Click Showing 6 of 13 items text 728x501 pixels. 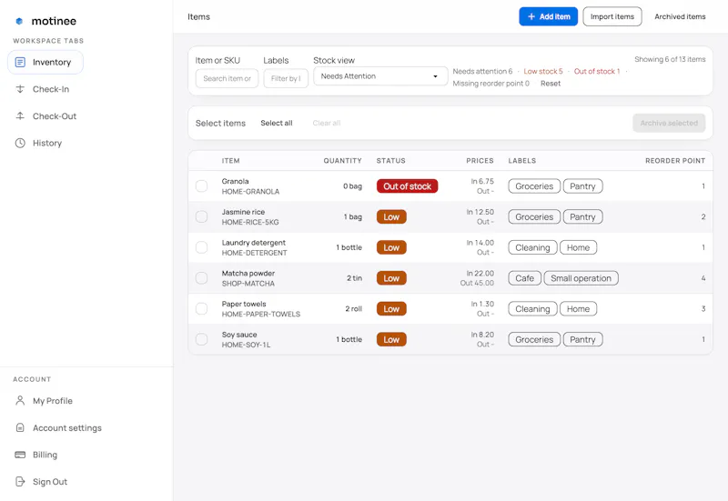(670, 59)
